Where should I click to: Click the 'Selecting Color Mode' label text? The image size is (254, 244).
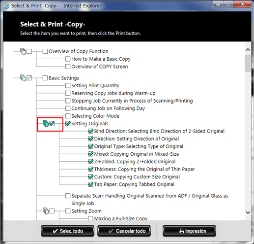[x=95, y=116]
